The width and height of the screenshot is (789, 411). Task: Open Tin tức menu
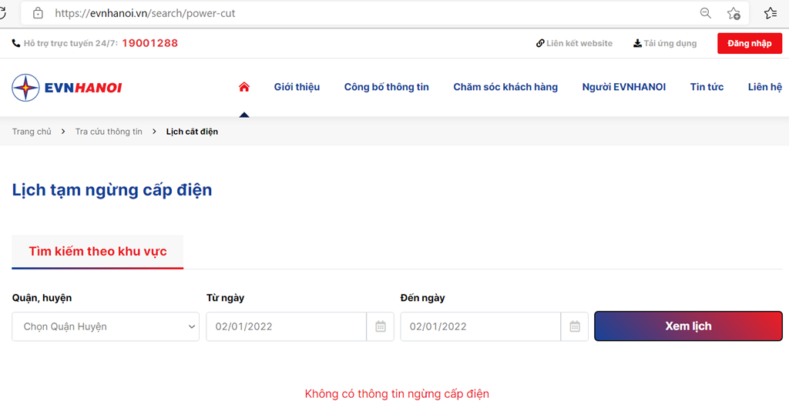(x=707, y=87)
